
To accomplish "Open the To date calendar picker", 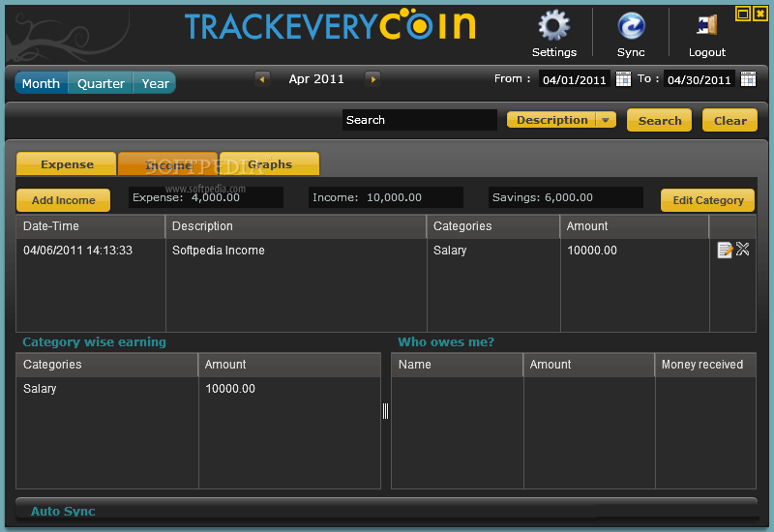I will 748,79.
